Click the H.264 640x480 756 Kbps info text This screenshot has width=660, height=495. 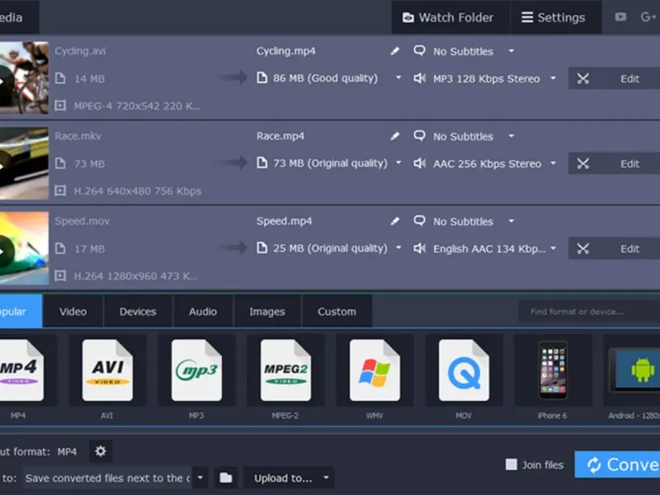138,191
